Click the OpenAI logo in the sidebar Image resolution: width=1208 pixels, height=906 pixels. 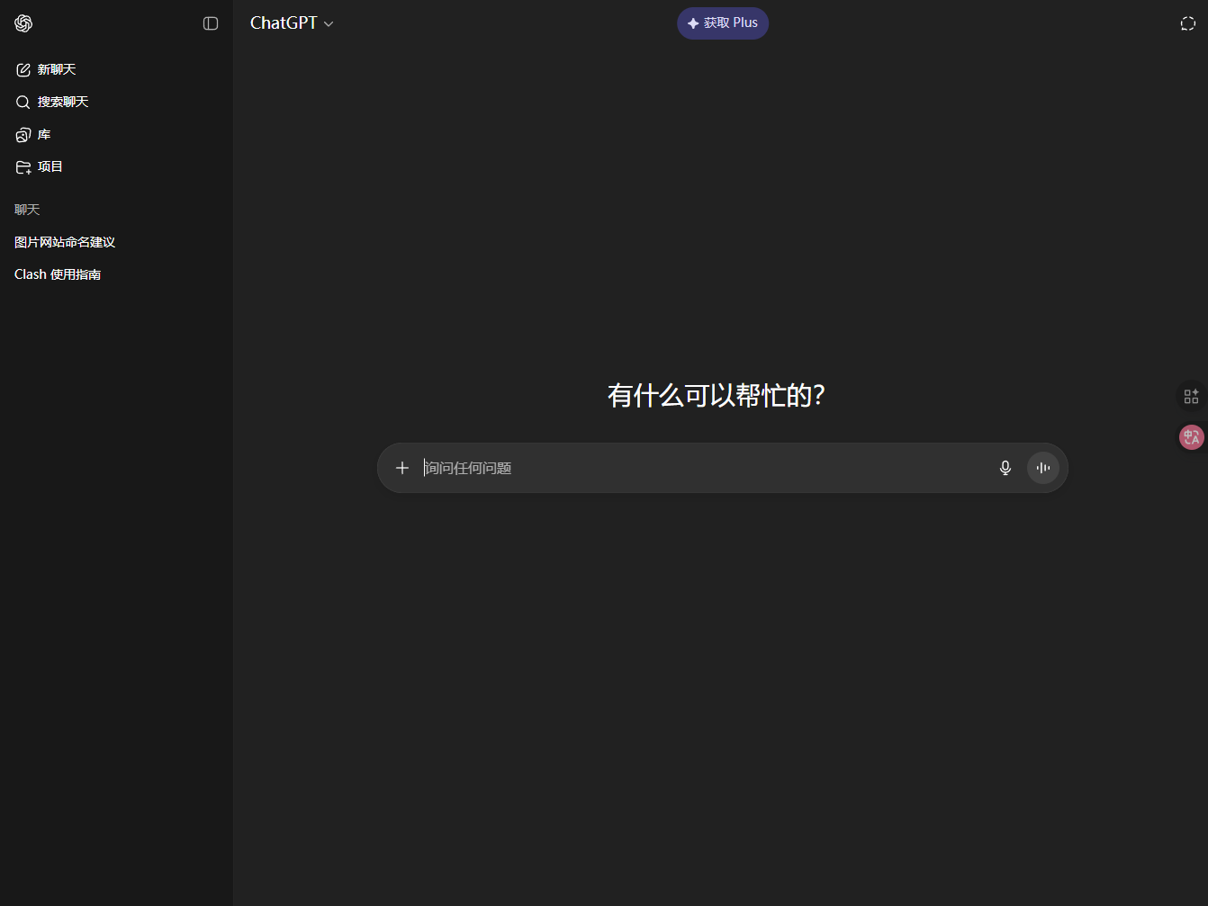pos(23,23)
